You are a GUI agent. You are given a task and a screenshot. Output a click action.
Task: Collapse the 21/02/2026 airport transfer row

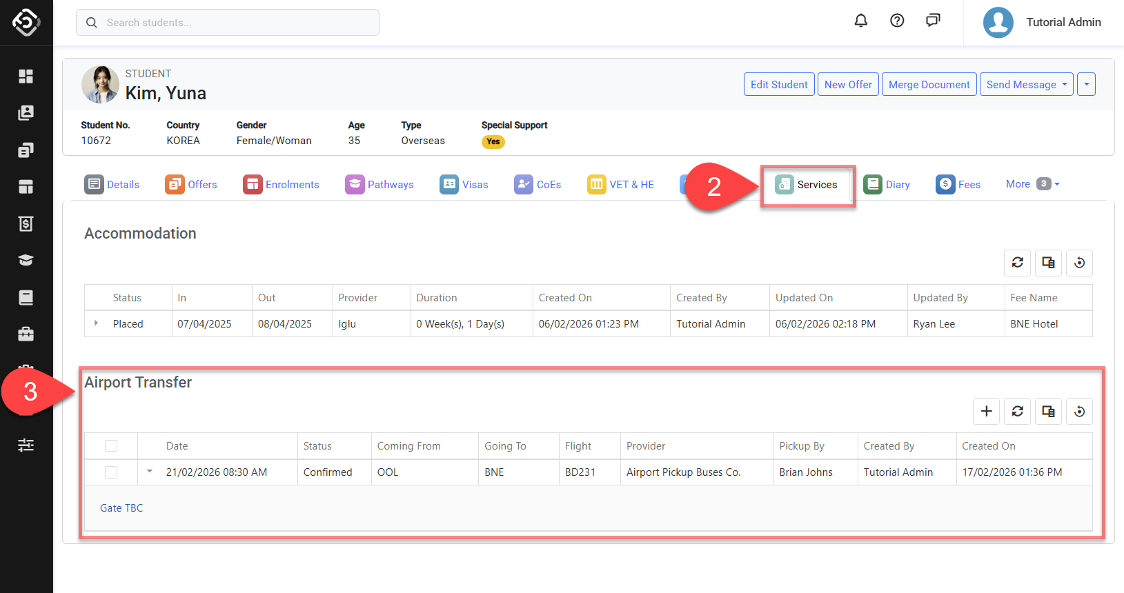click(x=150, y=472)
